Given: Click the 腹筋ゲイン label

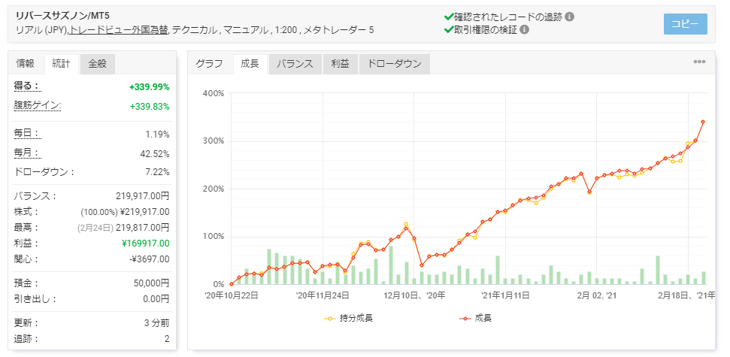Looking at the screenshot, I should tap(38, 106).
